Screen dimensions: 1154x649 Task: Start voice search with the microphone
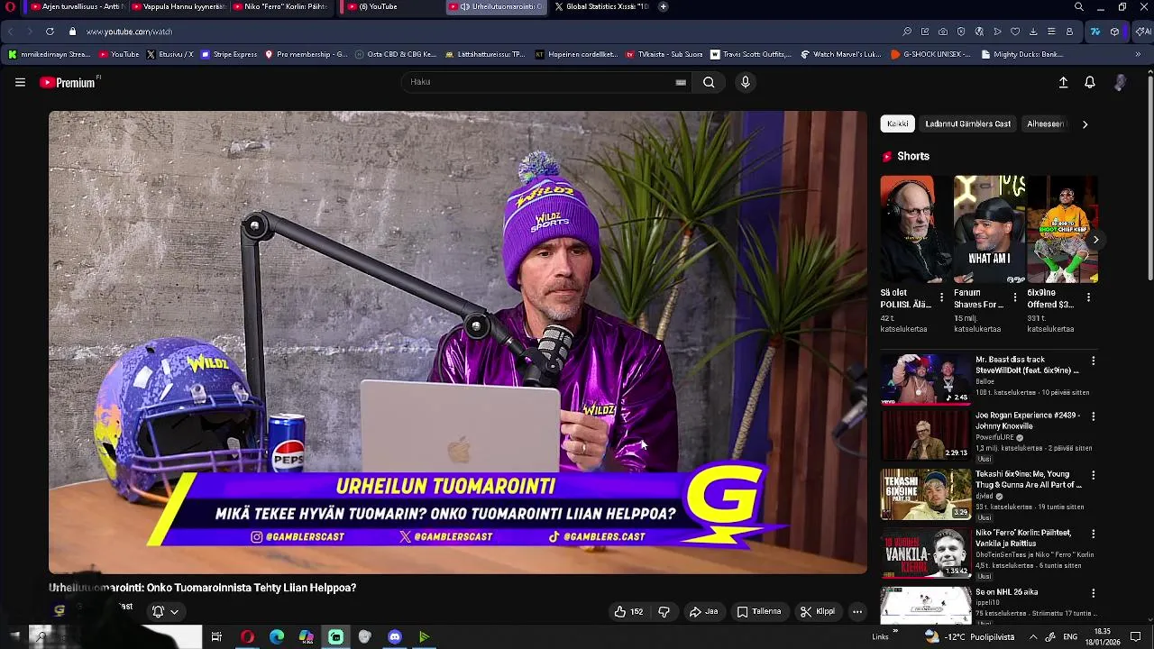pyautogui.click(x=745, y=82)
